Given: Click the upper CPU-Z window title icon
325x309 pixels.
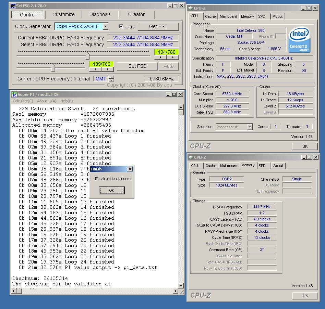Looking at the screenshot, I should pos(191,8).
